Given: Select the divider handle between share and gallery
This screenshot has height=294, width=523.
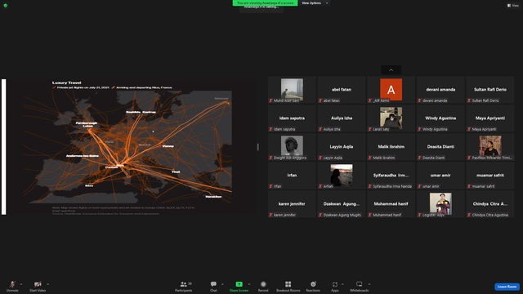Looking at the screenshot, I should [258, 147].
